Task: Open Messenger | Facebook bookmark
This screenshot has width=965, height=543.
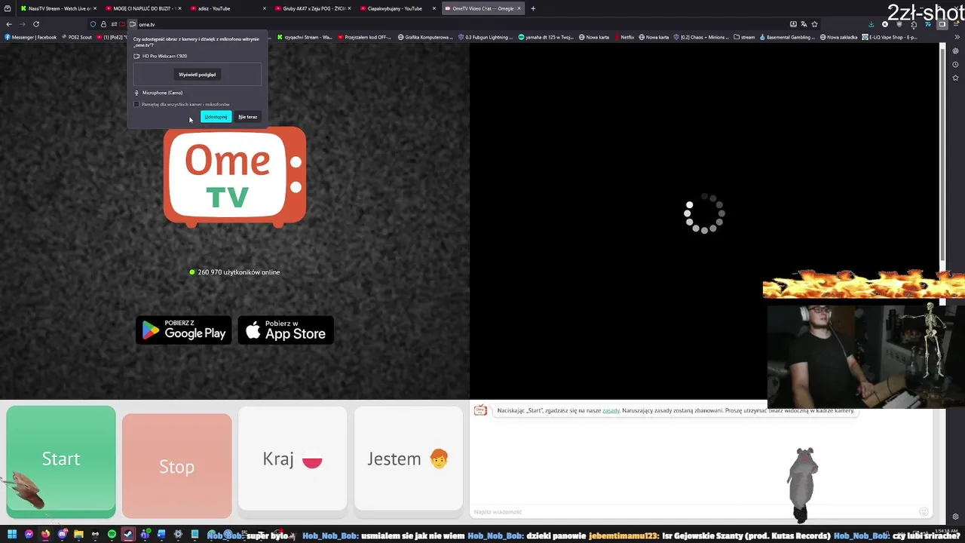Action: pyautogui.click(x=30, y=37)
